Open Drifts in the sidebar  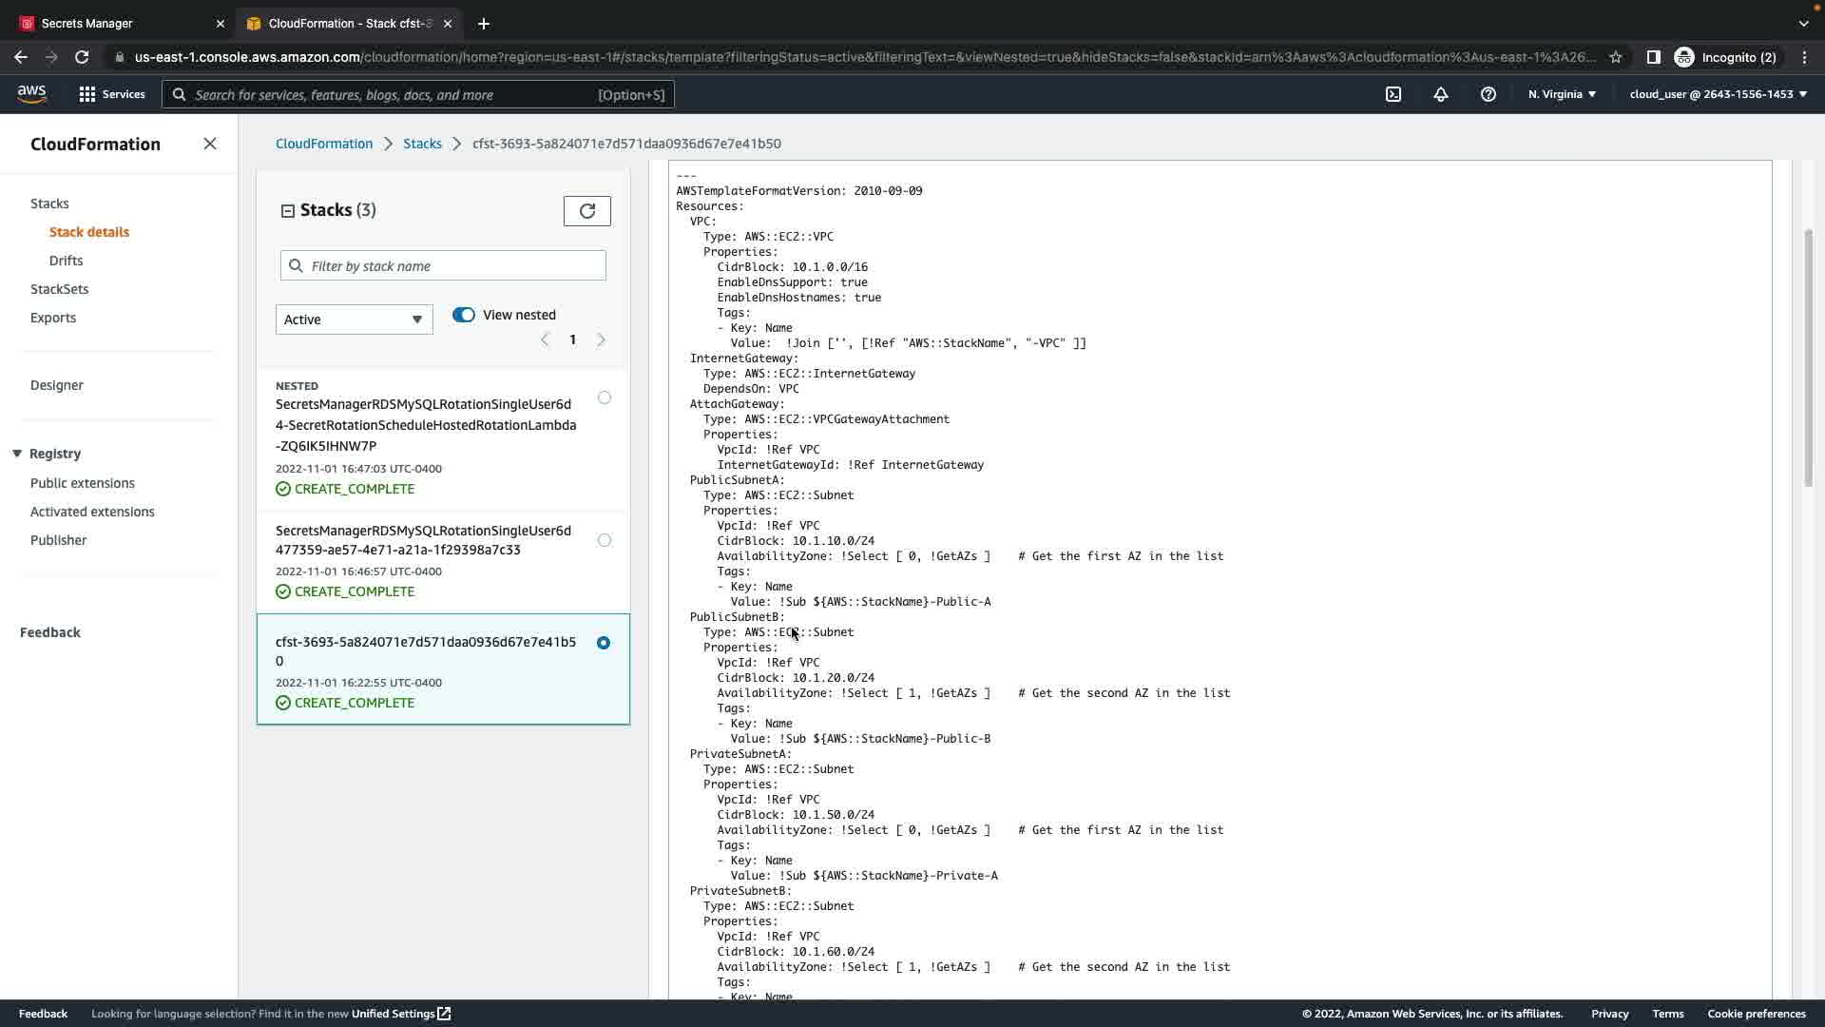click(66, 261)
